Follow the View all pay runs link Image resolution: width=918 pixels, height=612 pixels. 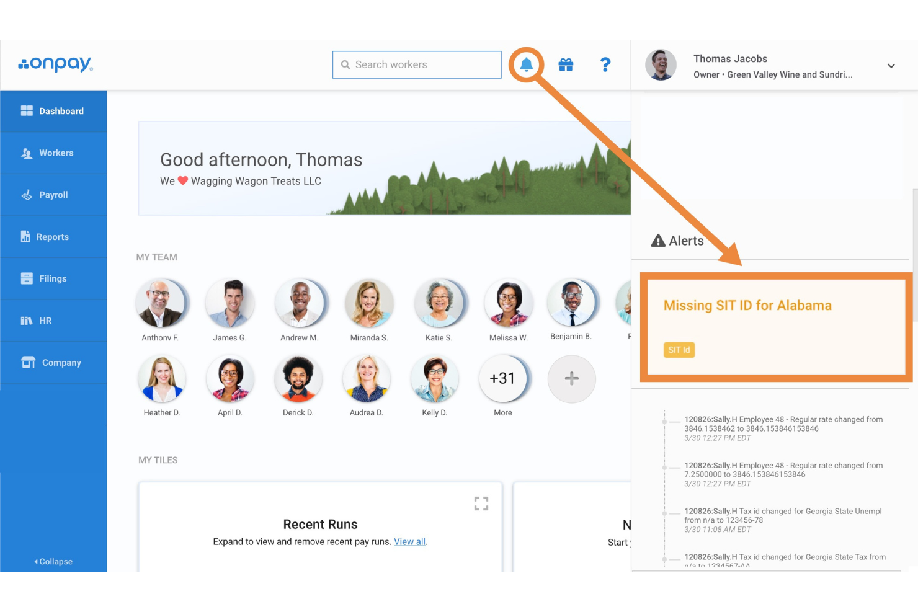(409, 541)
